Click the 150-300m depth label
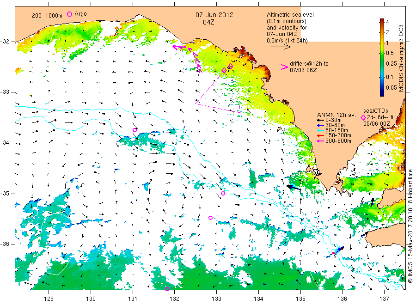The width and height of the screenshot is (416, 305). pos(338,135)
